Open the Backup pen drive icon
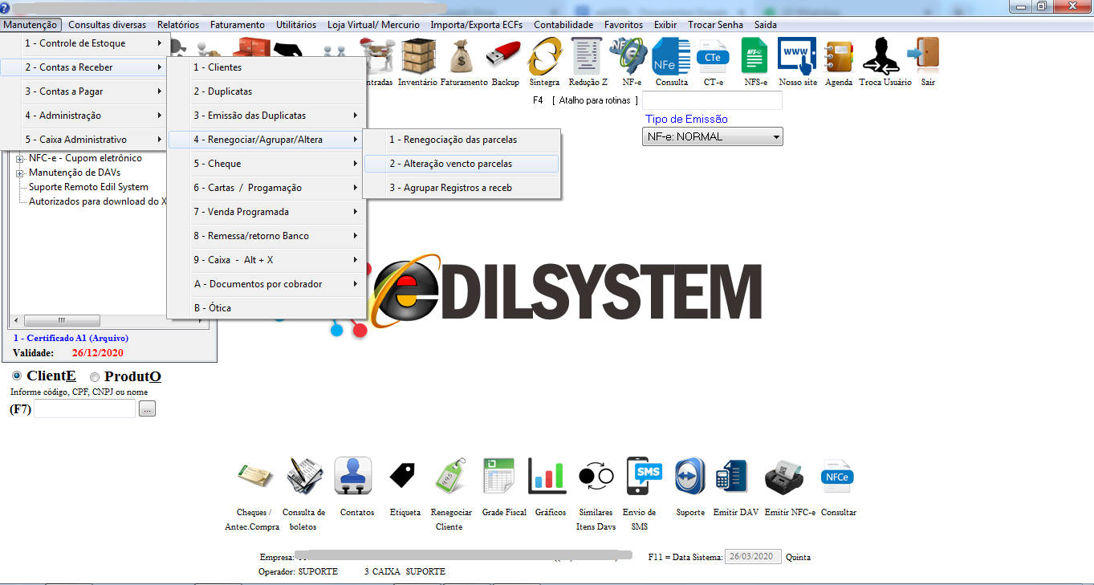Viewport: 1094px width, 585px height. 506,57
